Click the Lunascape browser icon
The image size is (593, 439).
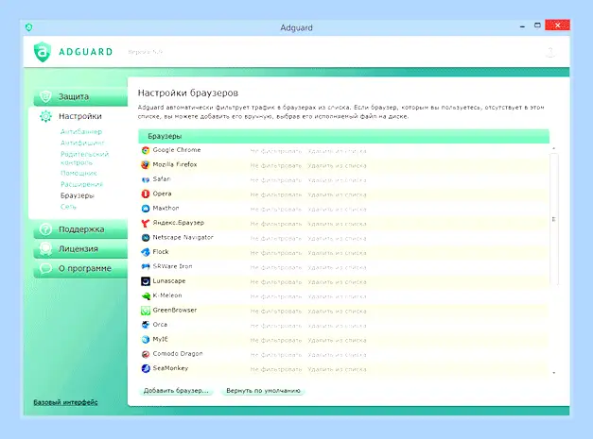tap(146, 281)
